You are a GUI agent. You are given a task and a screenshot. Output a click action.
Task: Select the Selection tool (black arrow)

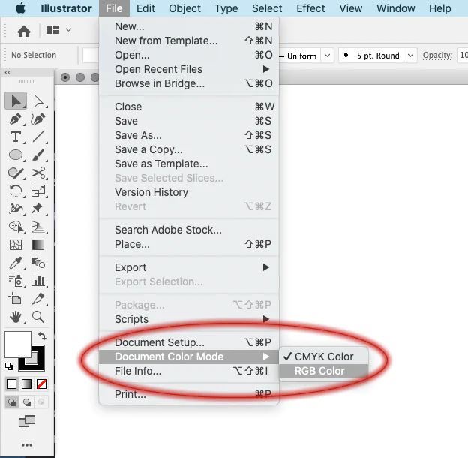point(16,101)
